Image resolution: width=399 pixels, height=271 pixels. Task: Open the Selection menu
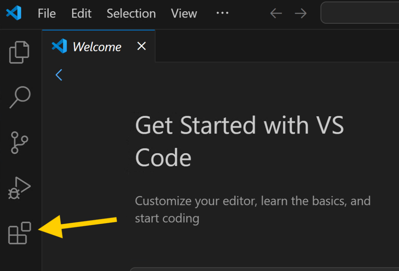[x=131, y=14]
